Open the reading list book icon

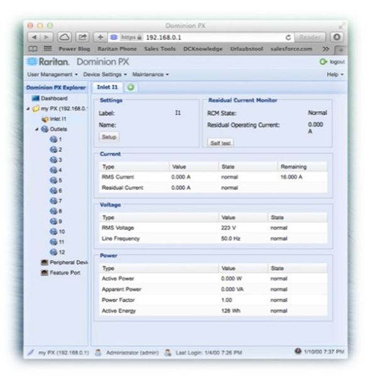33,49
